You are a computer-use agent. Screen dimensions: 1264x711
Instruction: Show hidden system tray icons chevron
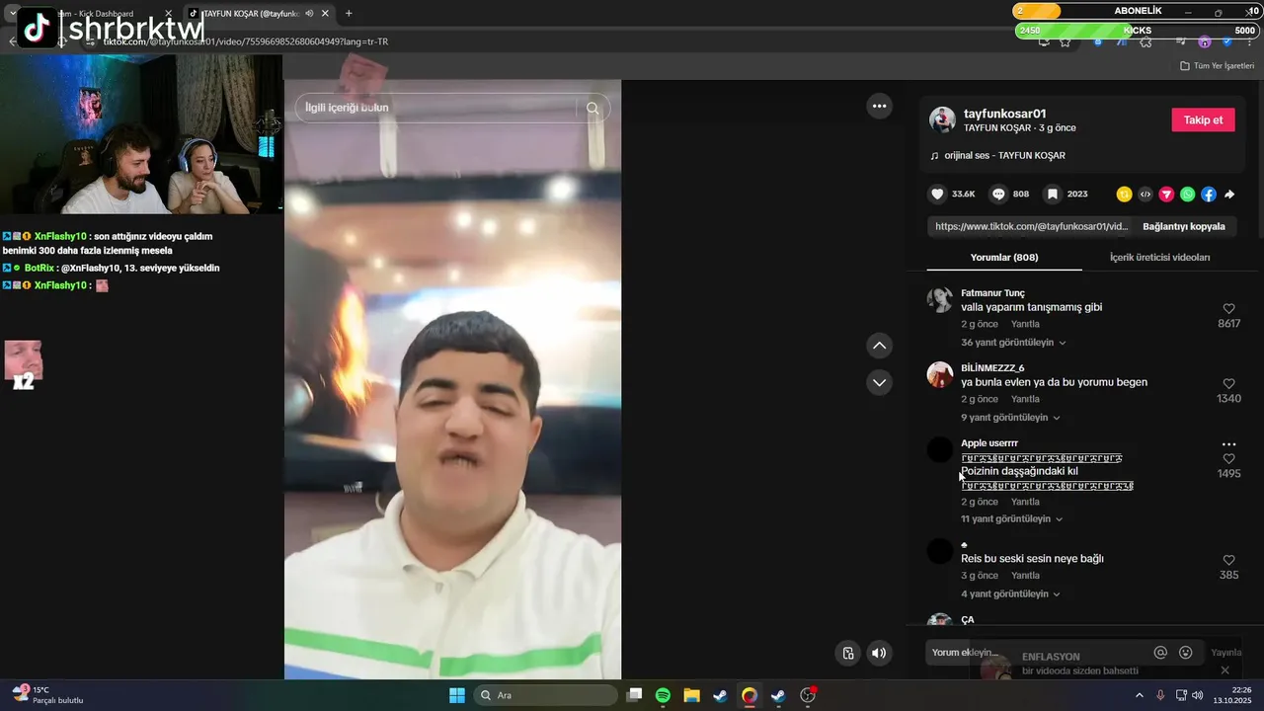click(x=1142, y=695)
